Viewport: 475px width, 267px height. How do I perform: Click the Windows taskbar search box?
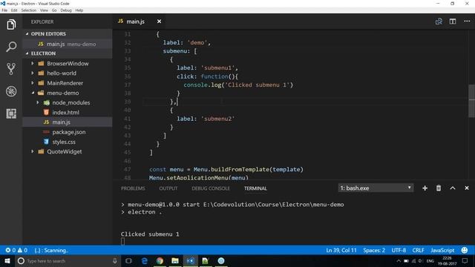(x=68, y=260)
